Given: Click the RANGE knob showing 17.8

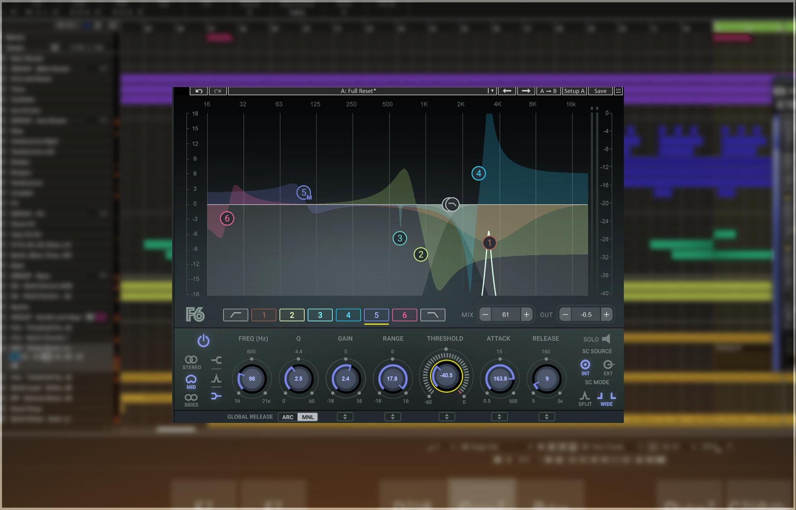Looking at the screenshot, I should coord(392,379).
